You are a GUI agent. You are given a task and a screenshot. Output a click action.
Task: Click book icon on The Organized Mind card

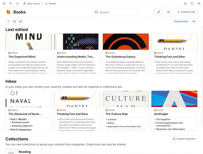[x=9, y=53]
